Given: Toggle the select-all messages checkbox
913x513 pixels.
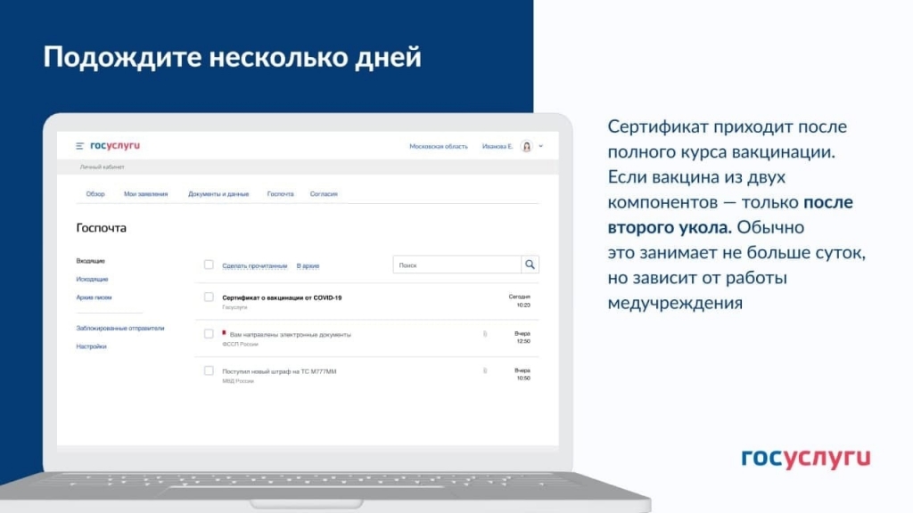Looking at the screenshot, I should [x=209, y=265].
